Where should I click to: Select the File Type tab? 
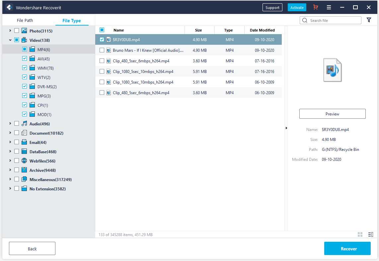pyautogui.click(x=72, y=21)
